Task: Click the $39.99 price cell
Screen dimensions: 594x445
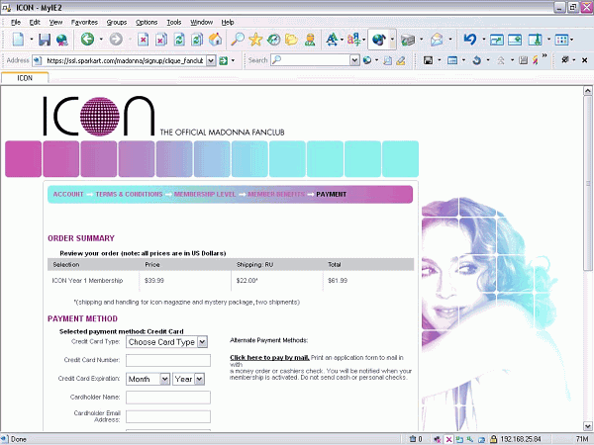Action: 154,281
